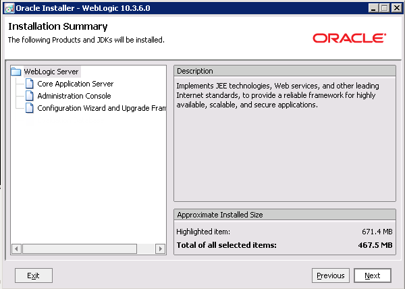Click 'The following Products and JDKs' subtitle
Image resolution: width=405 pixels, height=289 pixels.
pyautogui.click(x=86, y=40)
